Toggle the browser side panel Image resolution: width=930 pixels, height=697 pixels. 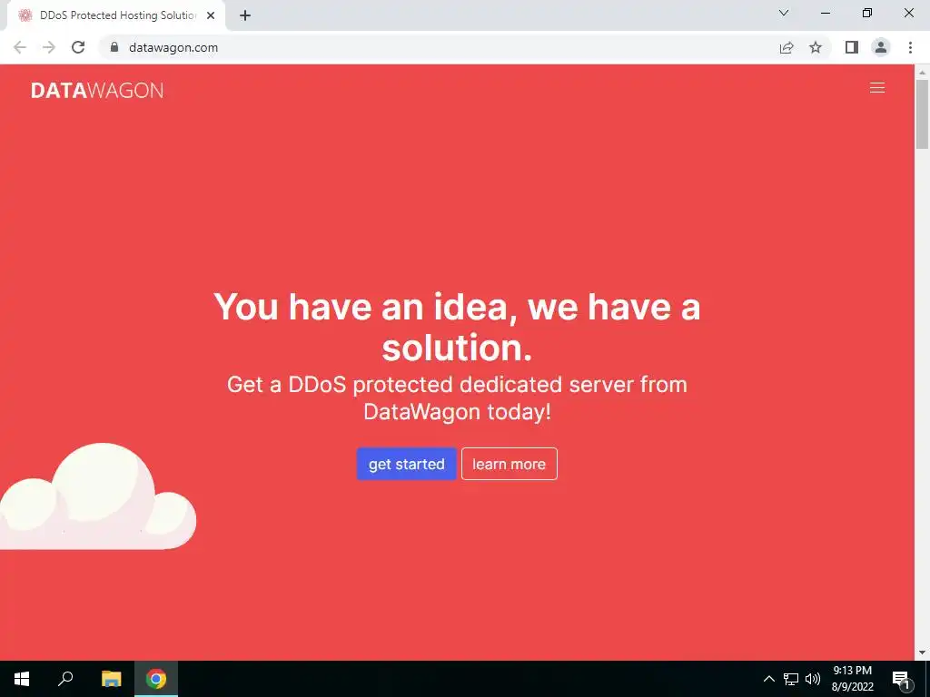(x=852, y=47)
